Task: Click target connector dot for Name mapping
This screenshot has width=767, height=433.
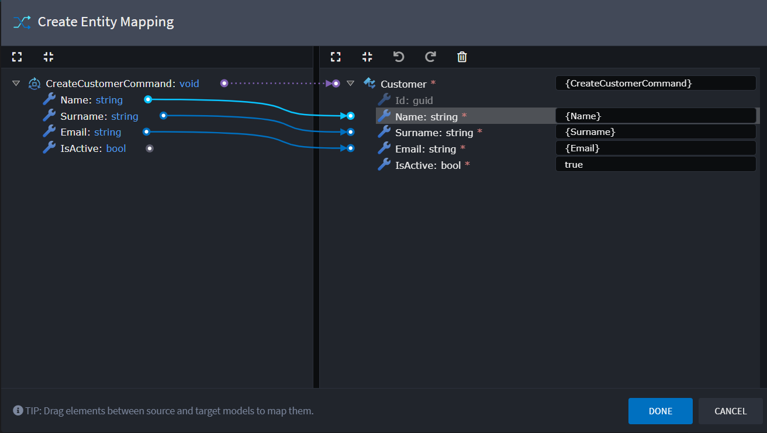Action: [350, 116]
